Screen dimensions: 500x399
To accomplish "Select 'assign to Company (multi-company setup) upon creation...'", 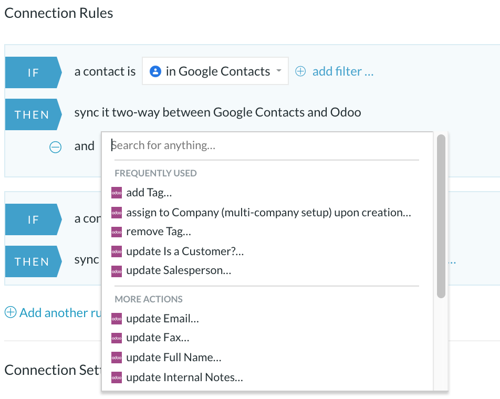I will click(268, 212).
